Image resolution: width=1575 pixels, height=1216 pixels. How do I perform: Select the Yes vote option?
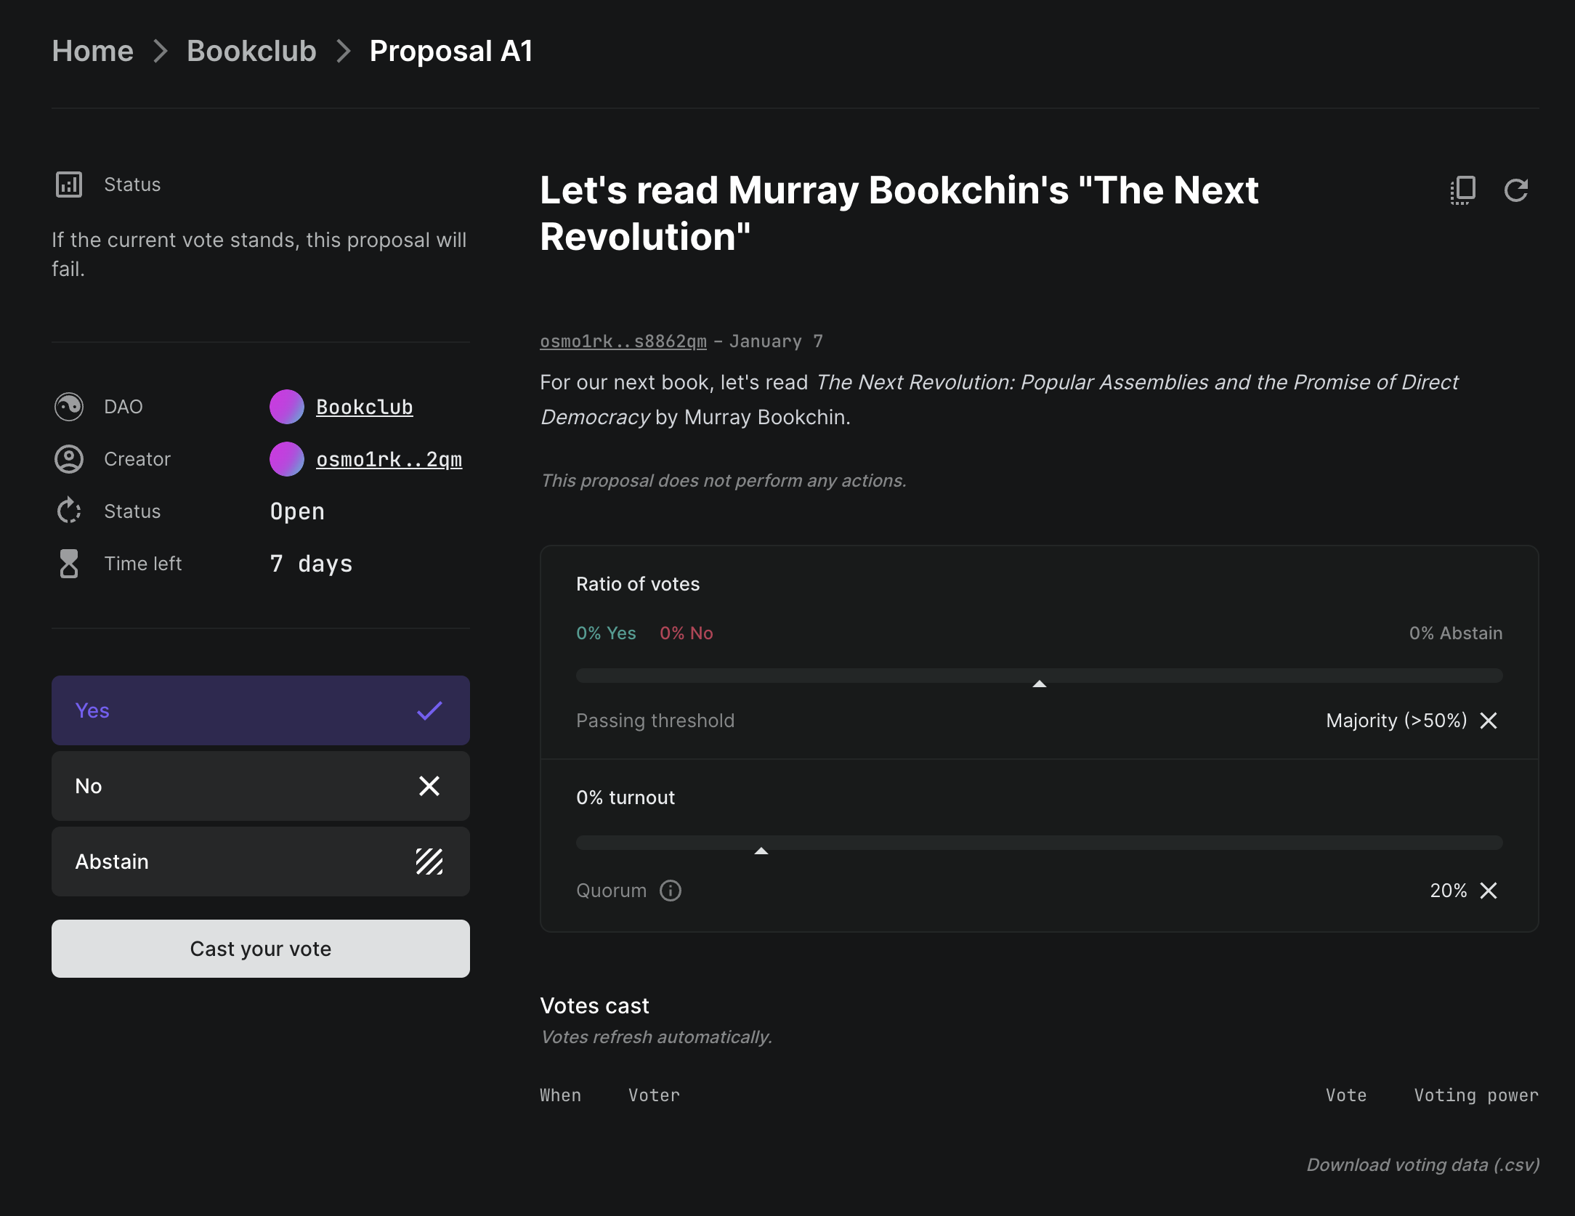tap(260, 710)
